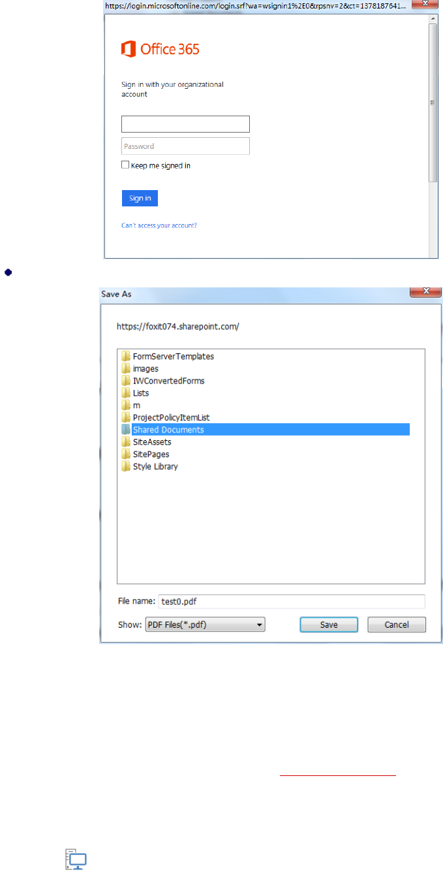Select the Lists folder
This screenshot has height=872, width=443.
tap(140, 393)
